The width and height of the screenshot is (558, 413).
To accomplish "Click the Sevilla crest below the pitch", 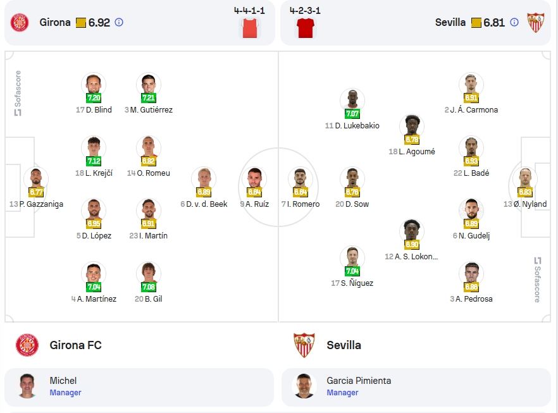I will (304, 345).
